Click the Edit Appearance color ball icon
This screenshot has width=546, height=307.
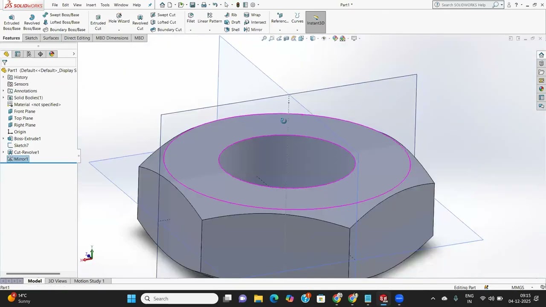[335, 38]
